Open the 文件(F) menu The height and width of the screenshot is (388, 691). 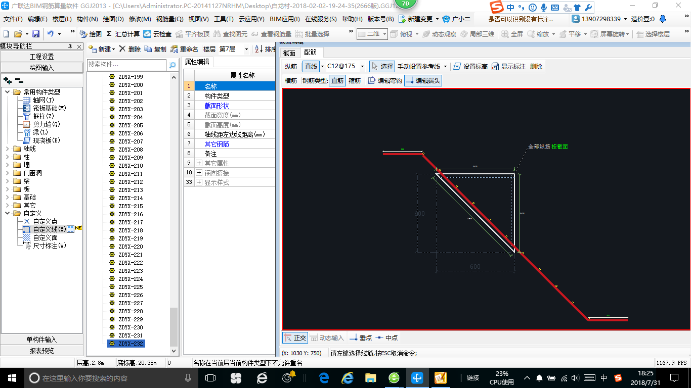point(13,19)
